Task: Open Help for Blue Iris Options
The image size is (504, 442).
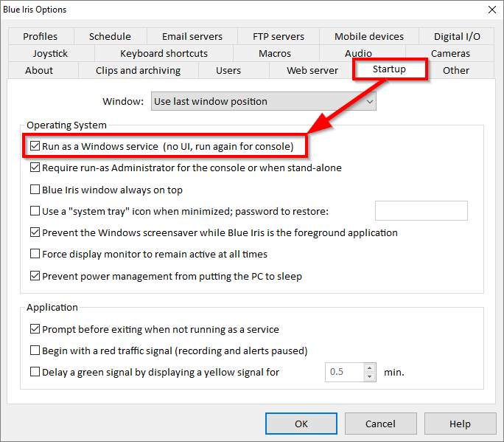Action: click(x=460, y=424)
